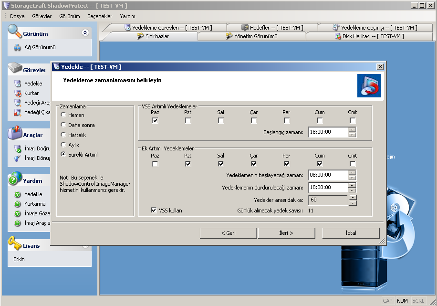Image resolution: width=437 pixels, height=306 pixels.
Task: Open the Görünüm menu in menu bar
Action: (70, 16)
